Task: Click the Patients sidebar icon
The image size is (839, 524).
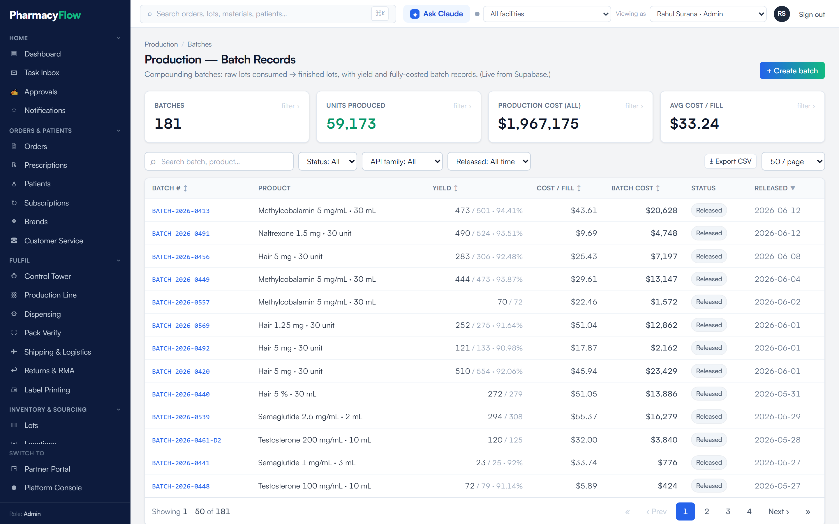Action: 14,184
